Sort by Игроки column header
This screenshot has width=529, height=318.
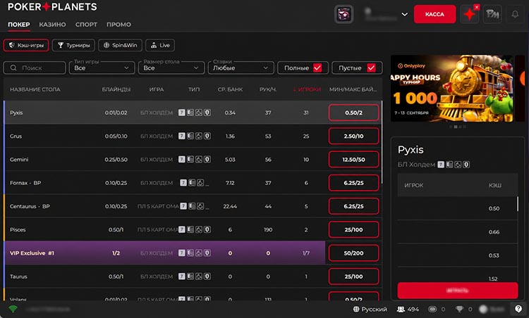coord(307,89)
